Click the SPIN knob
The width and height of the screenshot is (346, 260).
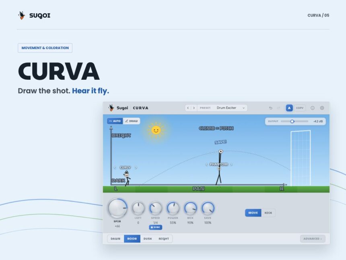tap(117, 208)
